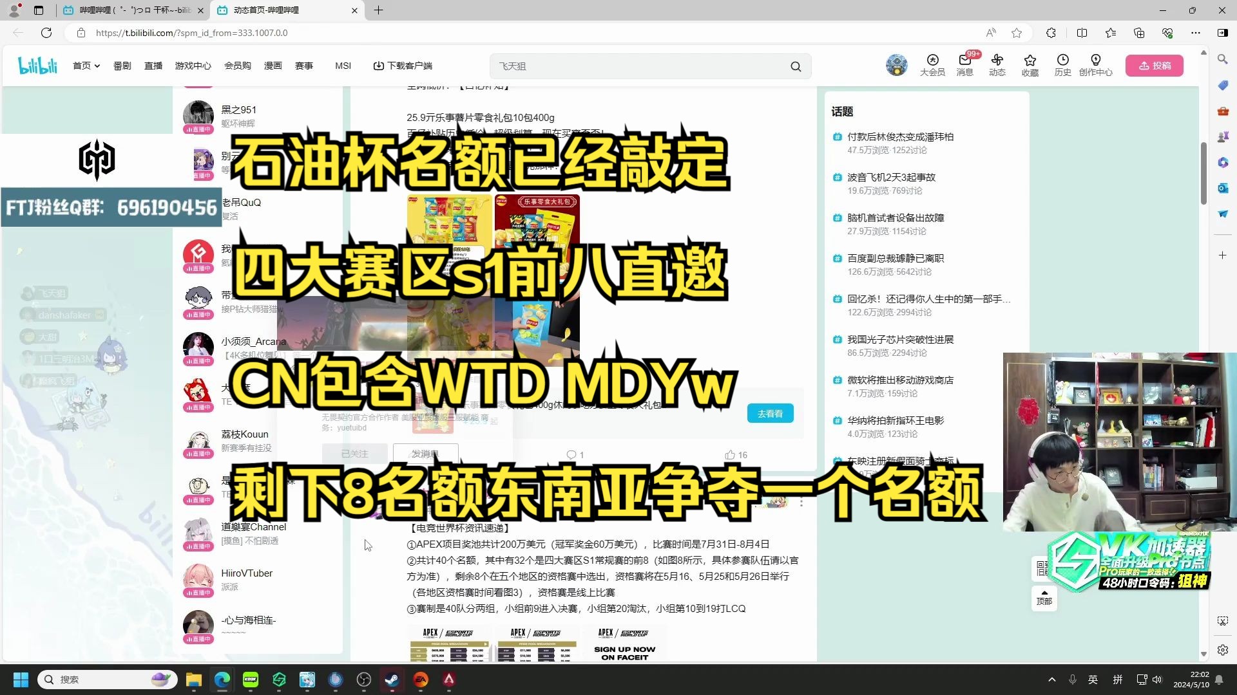Click the page vertical scrollbar
Viewport: 1237px width, 695px height.
coord(1203,174)
